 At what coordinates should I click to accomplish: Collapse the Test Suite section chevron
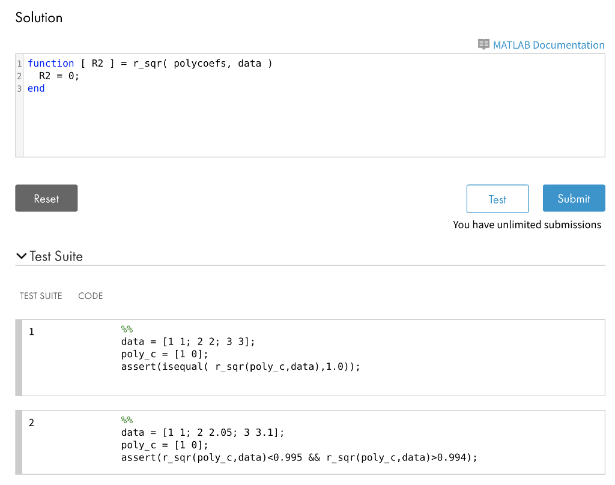(22, 256)
